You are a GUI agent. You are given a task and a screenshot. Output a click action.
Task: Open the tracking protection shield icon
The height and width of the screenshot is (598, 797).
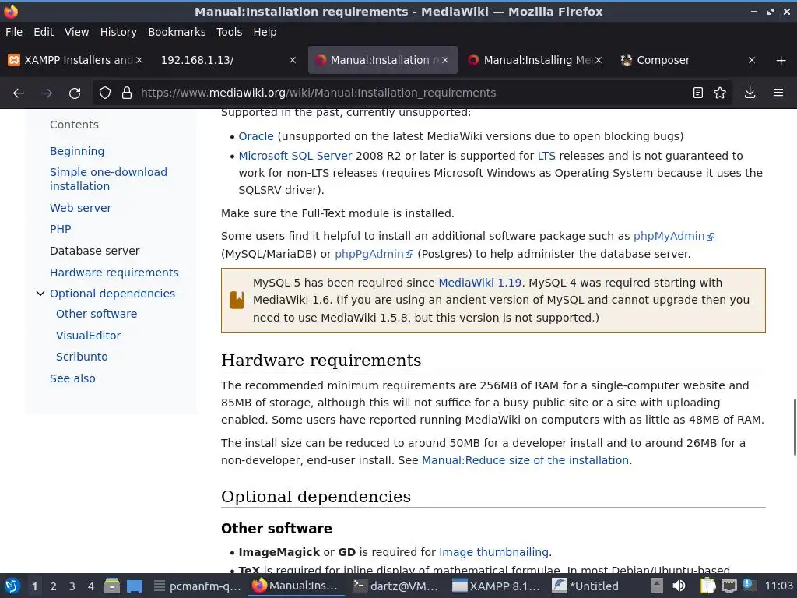105,93
